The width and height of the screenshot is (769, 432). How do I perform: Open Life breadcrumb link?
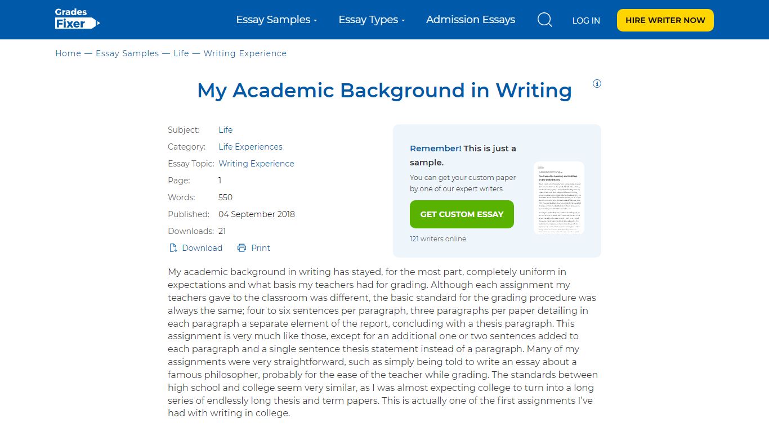[x=181, y=53]
